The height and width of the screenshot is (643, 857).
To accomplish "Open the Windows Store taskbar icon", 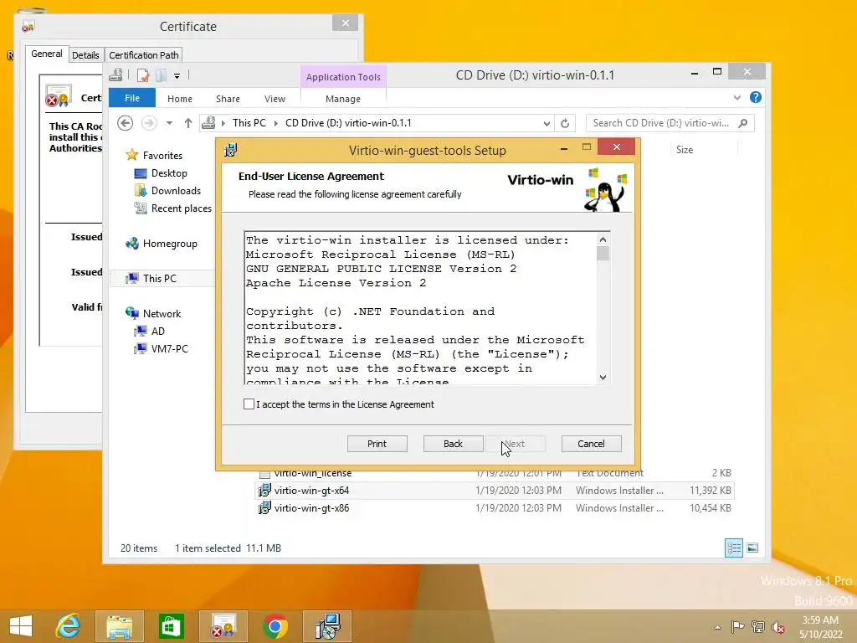I will tap(171, 626).
